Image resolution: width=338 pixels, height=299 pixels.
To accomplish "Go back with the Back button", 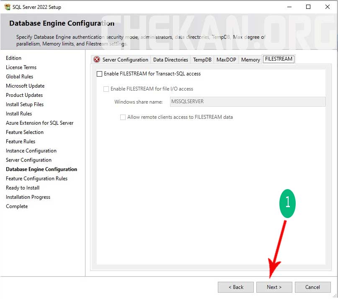I will [236, 287].
